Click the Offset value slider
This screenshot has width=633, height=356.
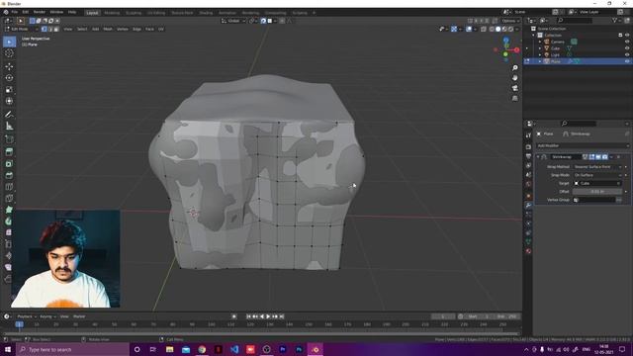pyautogui.click(x=597, y=192)
